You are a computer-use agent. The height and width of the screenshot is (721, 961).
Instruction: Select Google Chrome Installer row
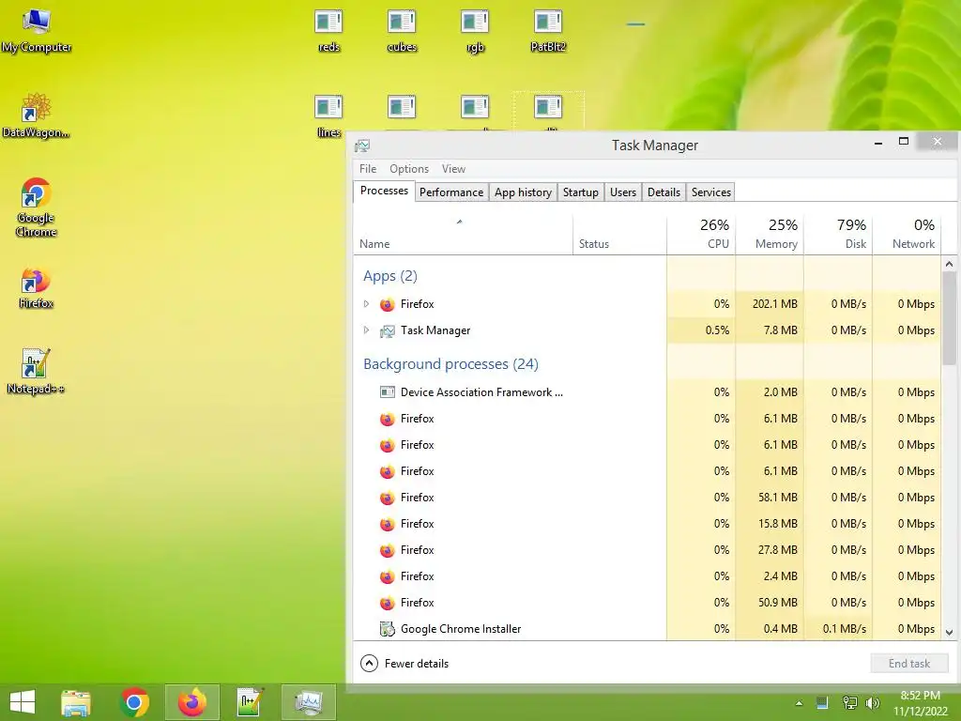(x=648, y=628)
